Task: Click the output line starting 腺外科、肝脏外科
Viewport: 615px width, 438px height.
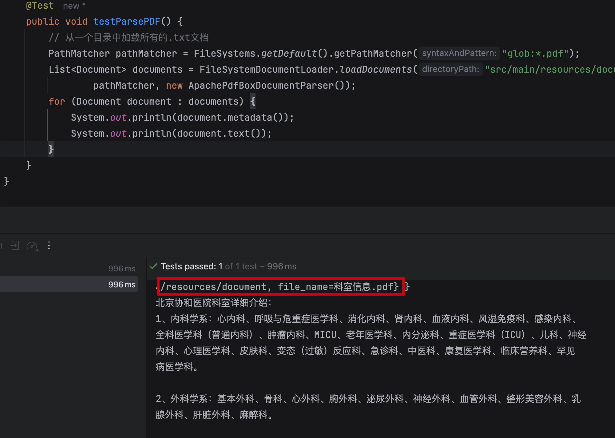Action: [214, 415]
